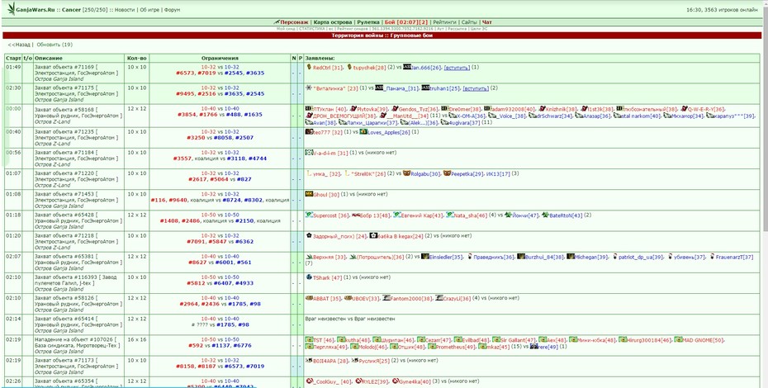The width and height of the screenshot is (768, 388).
Task: Click the Территория войны :: Групповые бои header bar
Action: tap(382, 35)
